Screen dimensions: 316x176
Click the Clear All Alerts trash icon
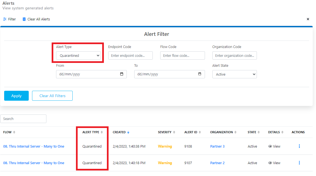tap(24, 19)
